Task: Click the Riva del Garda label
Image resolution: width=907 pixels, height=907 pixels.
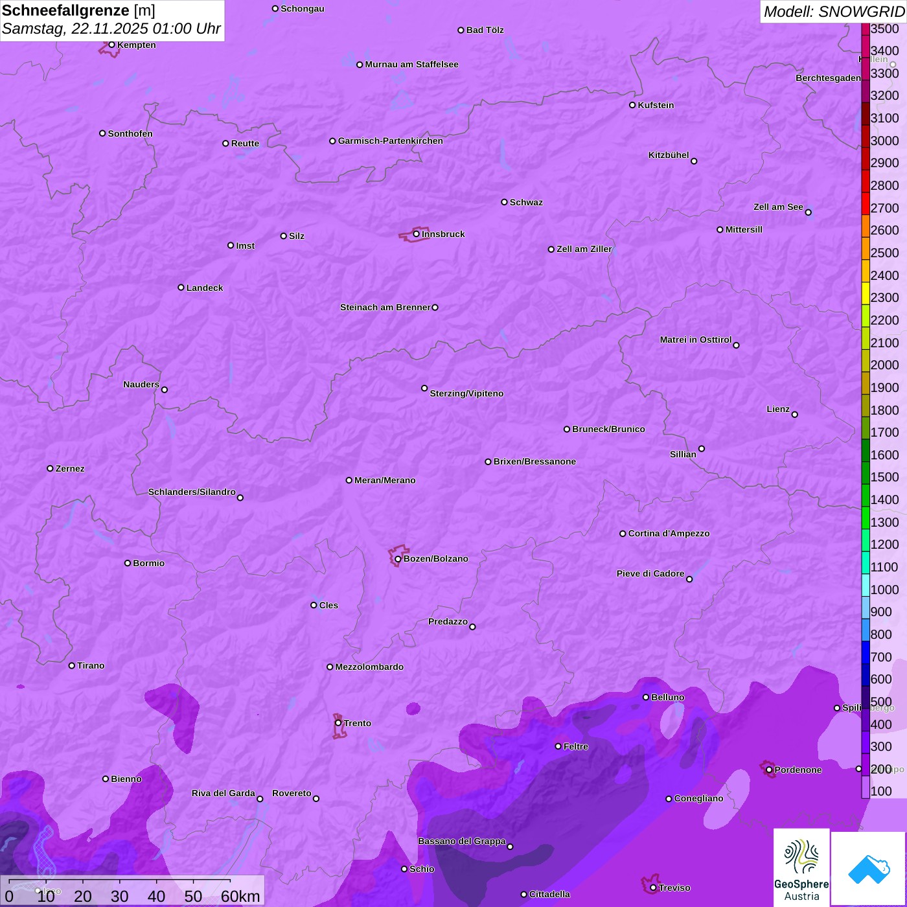Action: [x=224, y=793]
